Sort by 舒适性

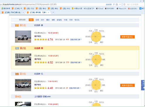[x=59, y=20]
